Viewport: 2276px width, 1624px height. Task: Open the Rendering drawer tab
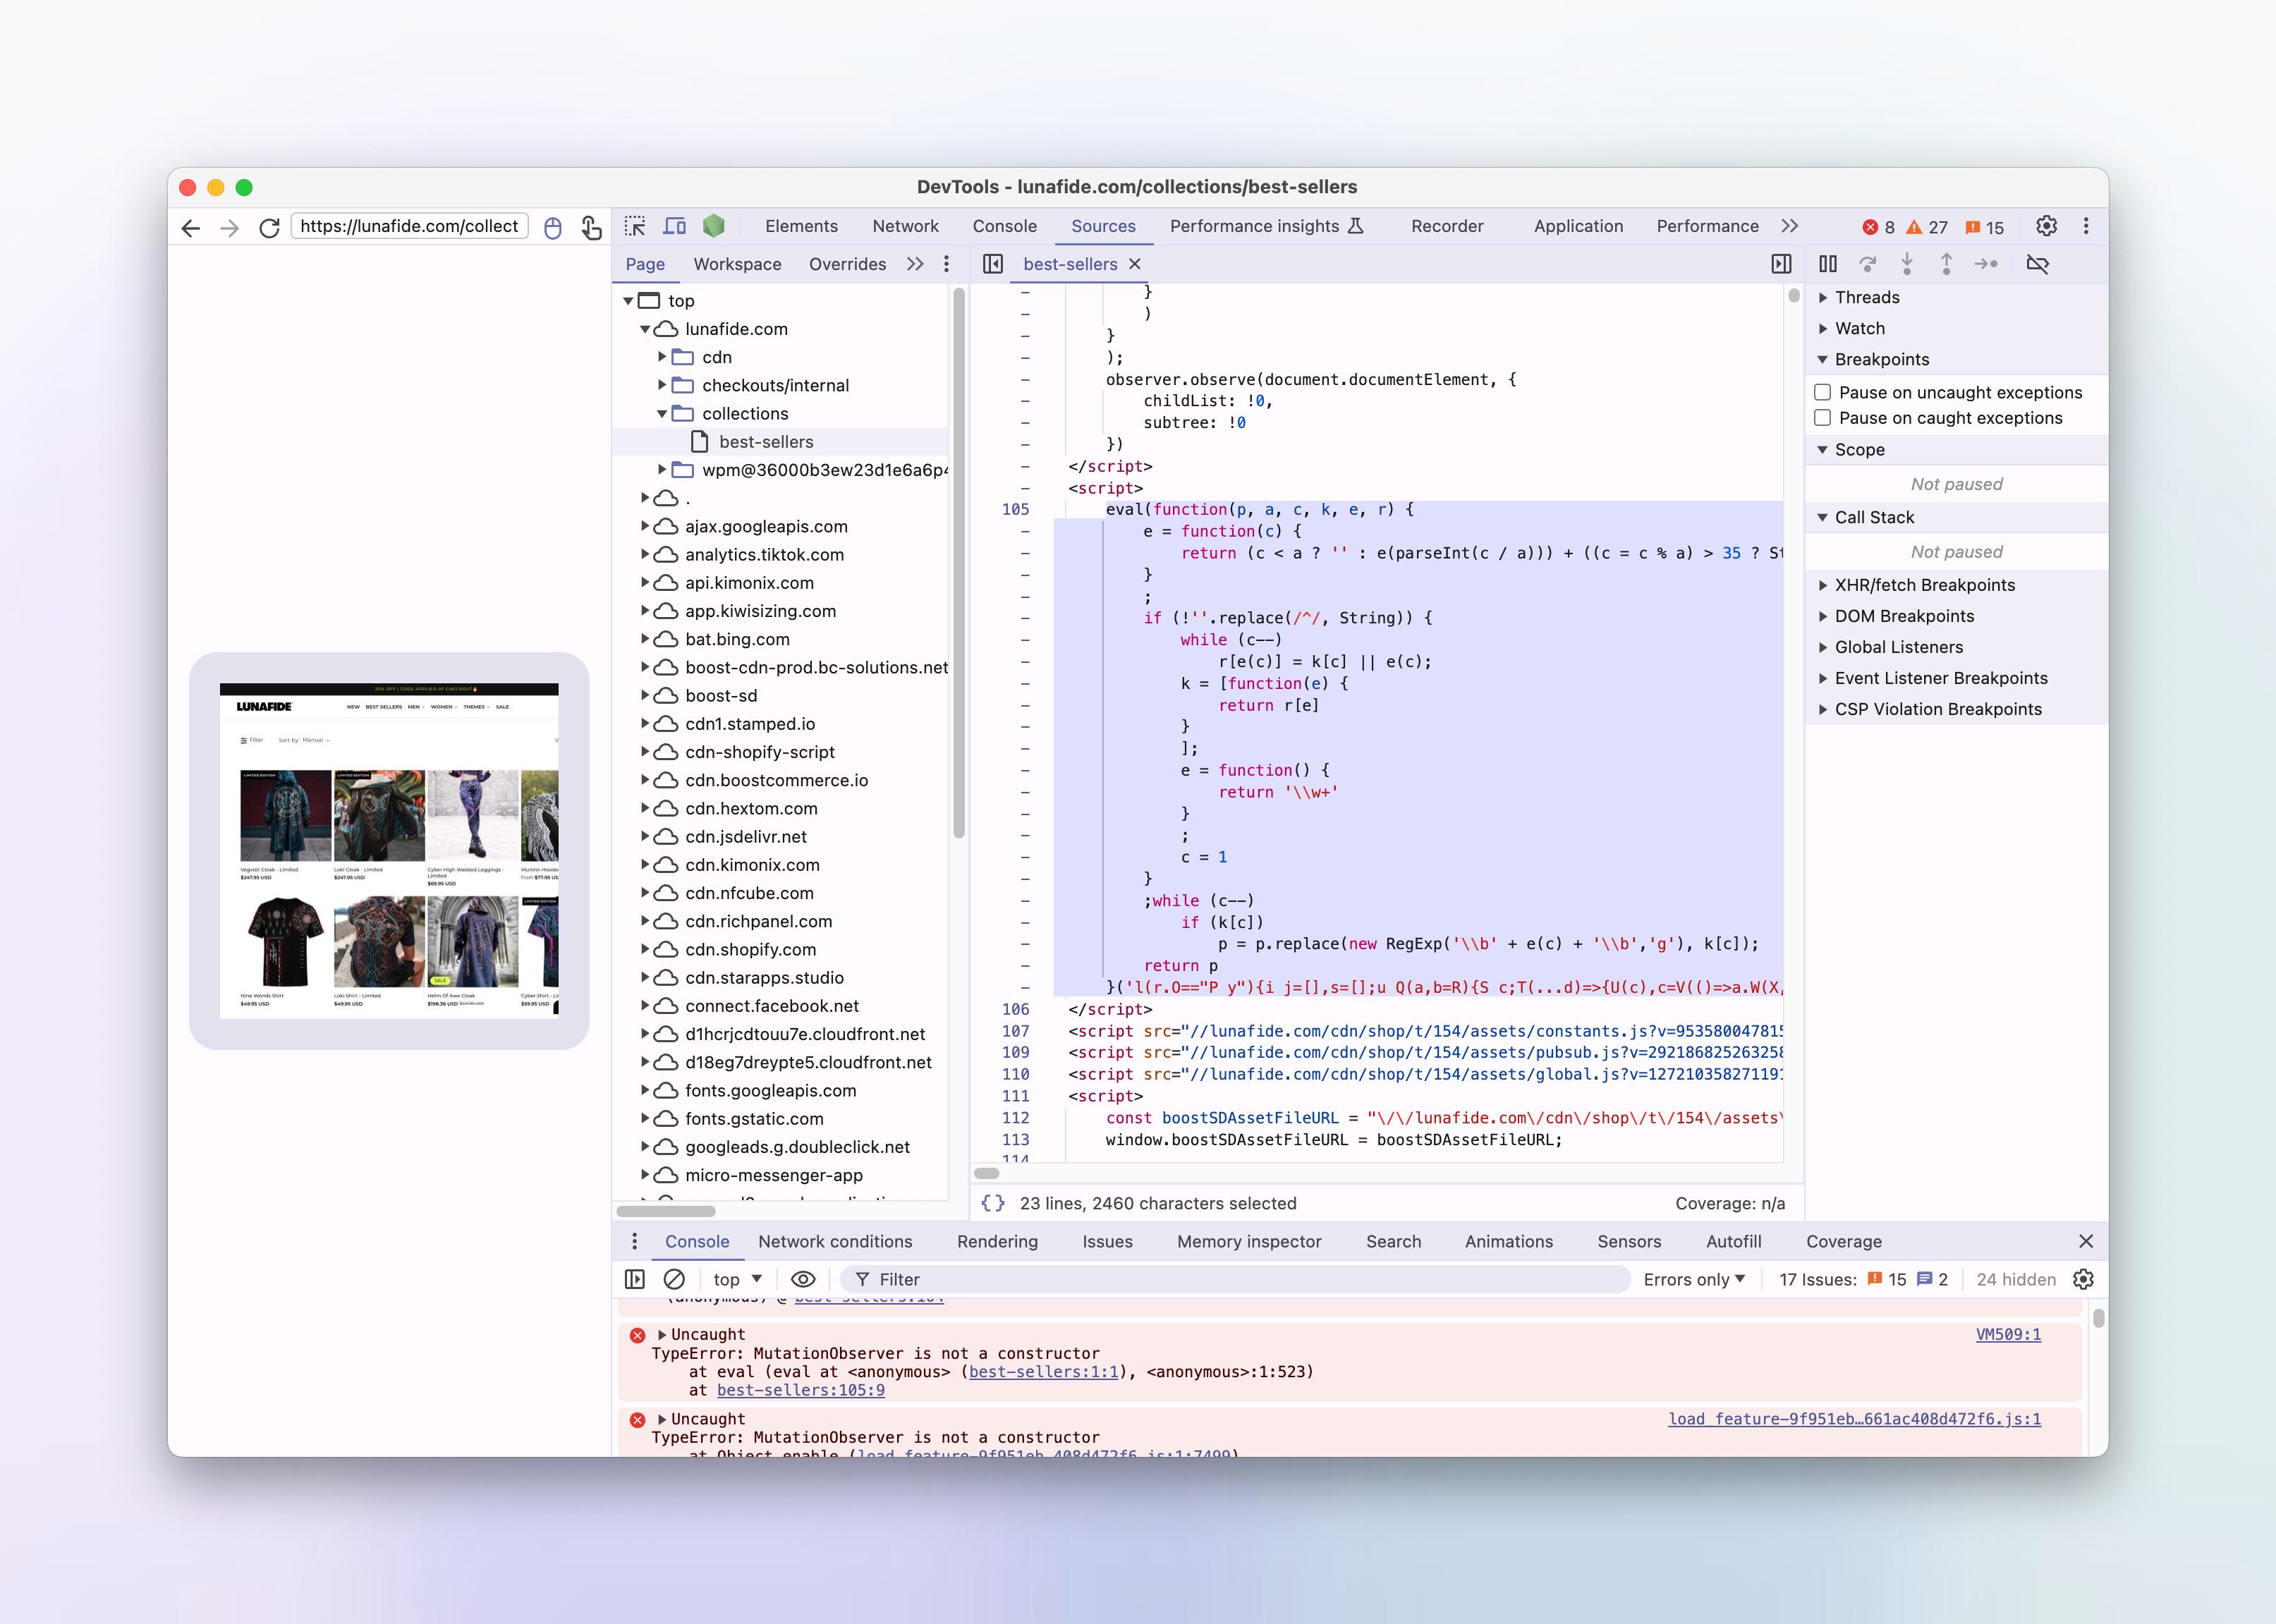(x=996, y=1241)
